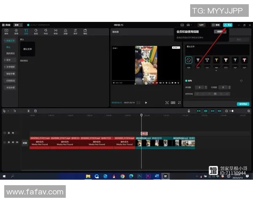Image resolution: width=253 pixels, height=202 pixels.
Task: Choose an alignment option in alignment bar
Action: click(x=212, y=94)
